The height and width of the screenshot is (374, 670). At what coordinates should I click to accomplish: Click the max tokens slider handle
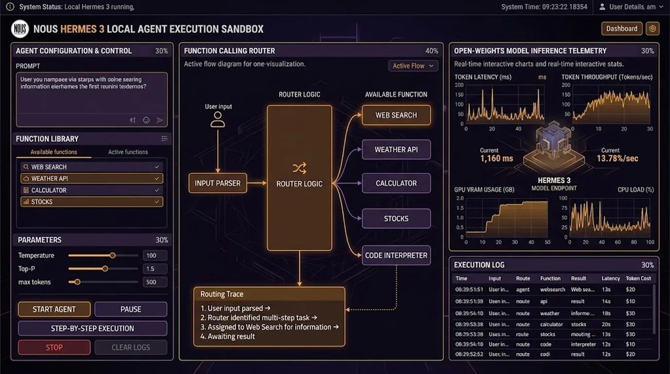[77, 282]
